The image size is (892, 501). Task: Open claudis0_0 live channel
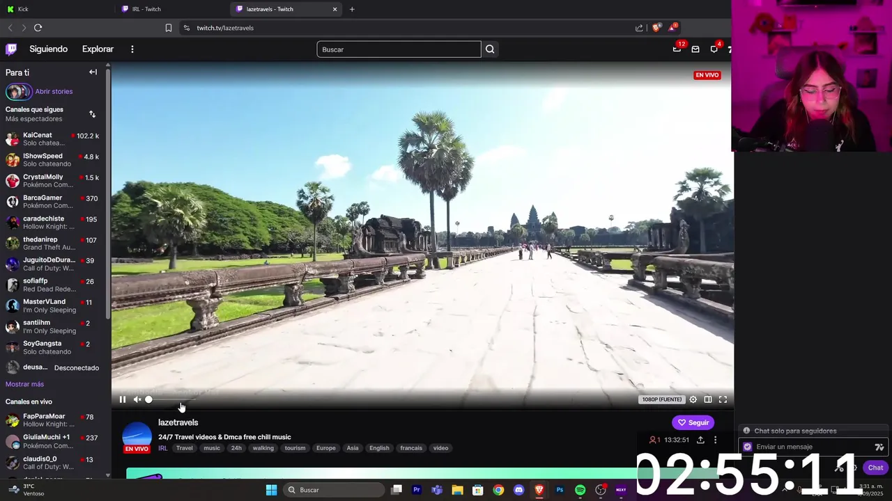point(54,462)
